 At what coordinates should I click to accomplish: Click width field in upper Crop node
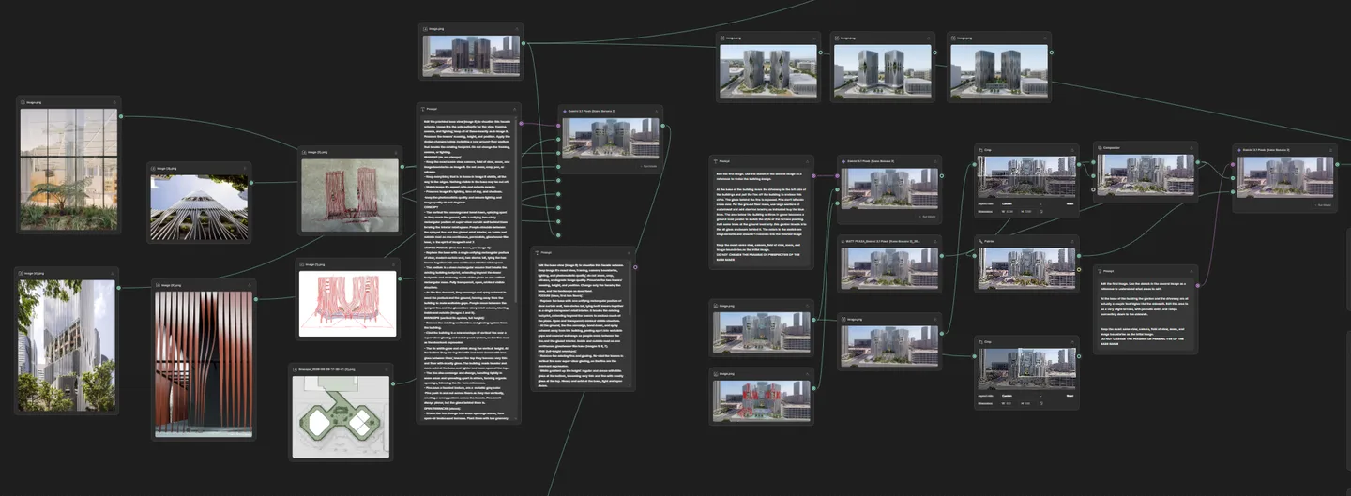coord(1009,211)
